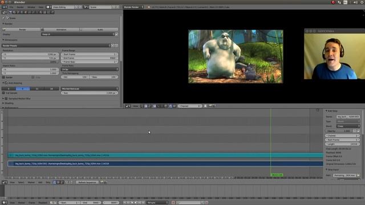Viewport: 365px width, 205px height.
Task: Click the file browser icon beside strip Path
Action: (358, 175)
